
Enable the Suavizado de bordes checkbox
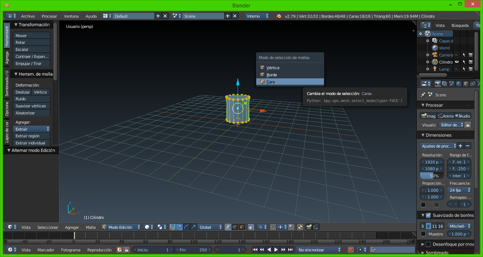coord(428,215)
